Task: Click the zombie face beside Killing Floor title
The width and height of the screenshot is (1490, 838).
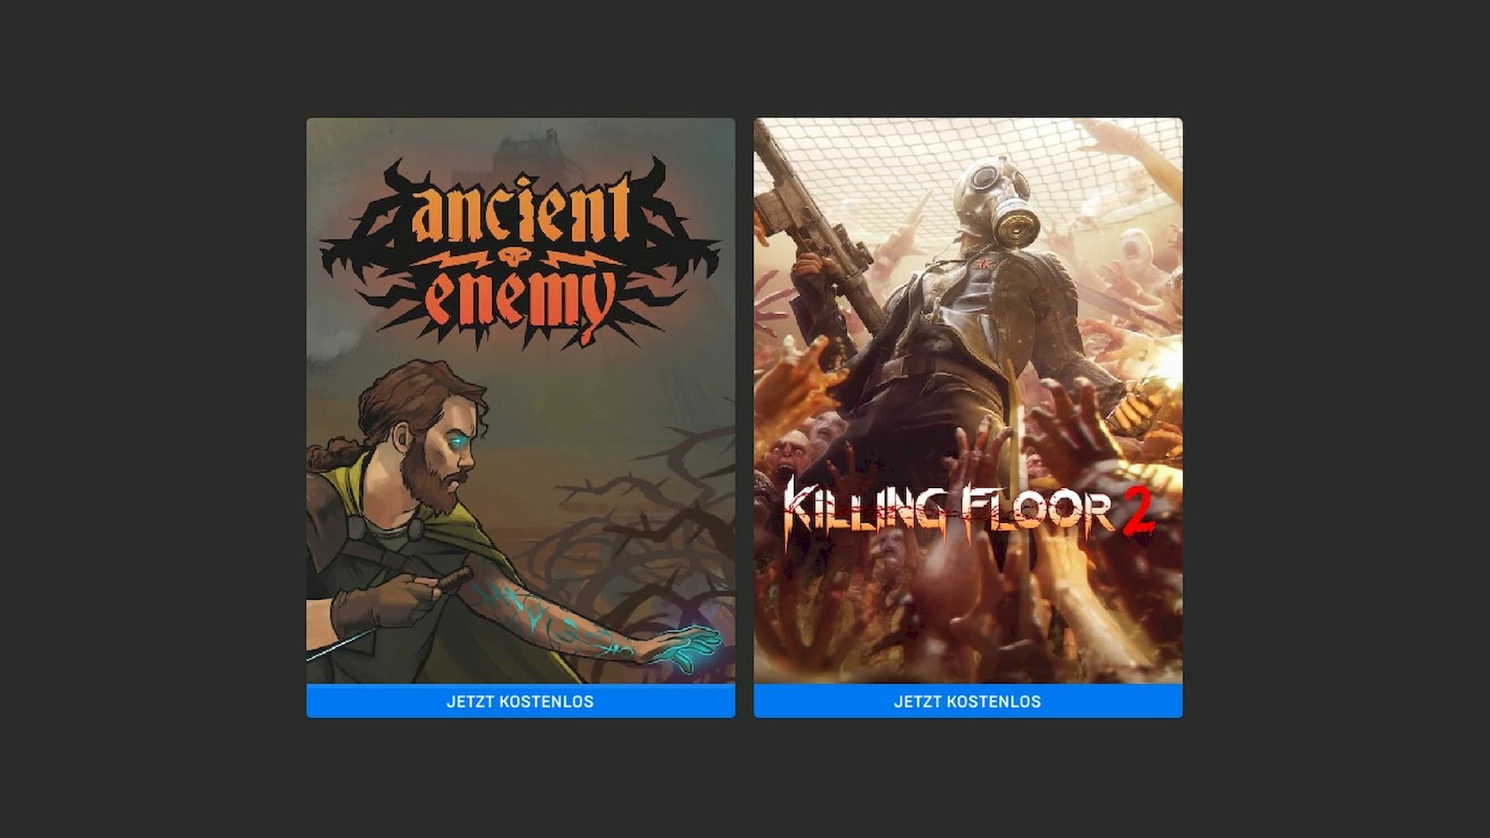Action: click(x=786, y=456)
